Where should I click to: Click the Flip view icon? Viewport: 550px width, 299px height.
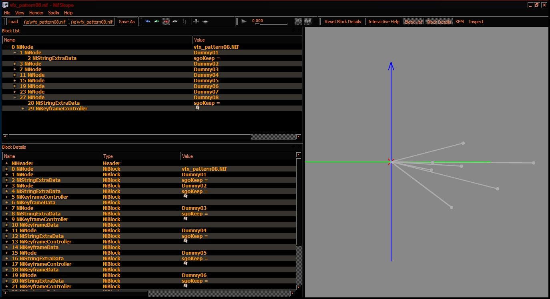tap(196, 22)
